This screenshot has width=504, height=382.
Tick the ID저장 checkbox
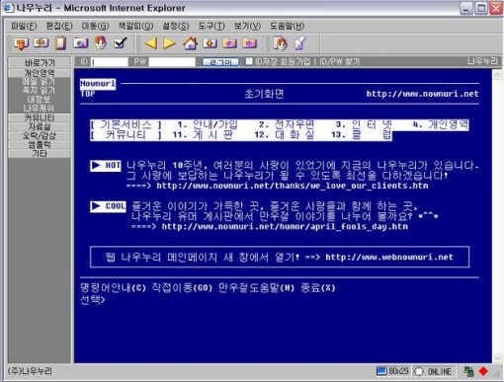[249, 61]
